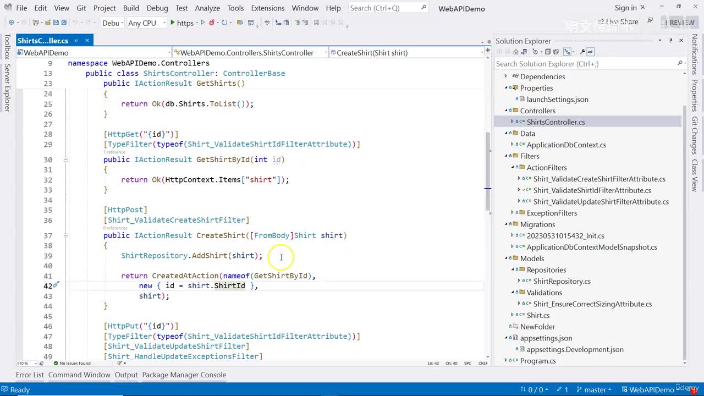Open the Git menu
Screen dimensions: 704x396
click(81, 8)
